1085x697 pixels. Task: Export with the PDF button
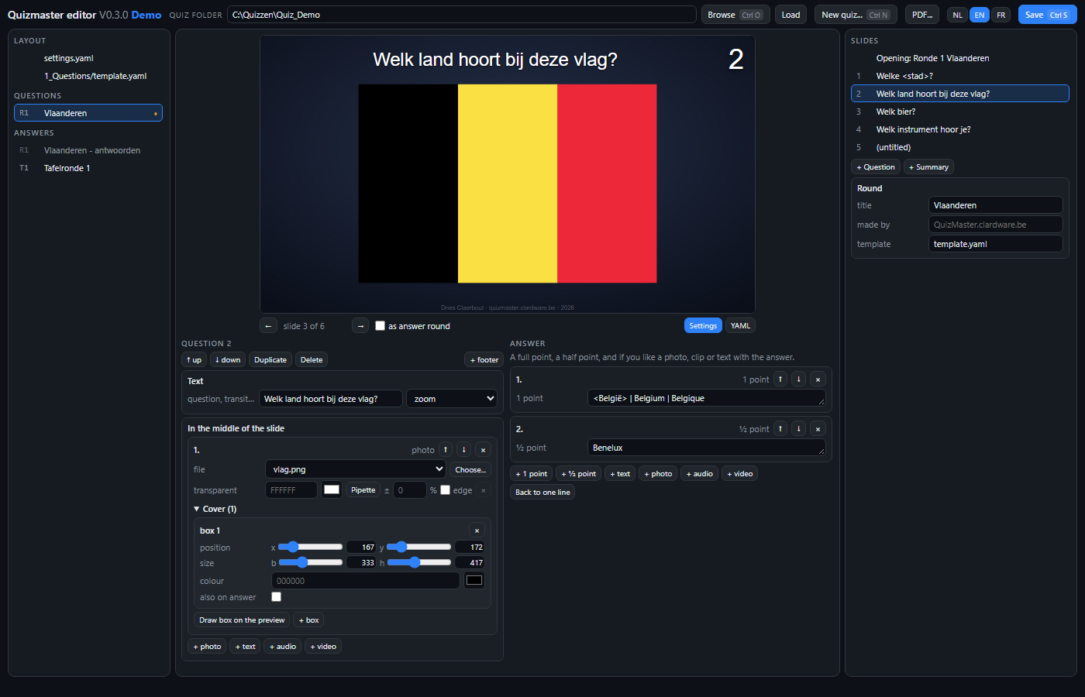pyautogui.click(x=922, y=15)
